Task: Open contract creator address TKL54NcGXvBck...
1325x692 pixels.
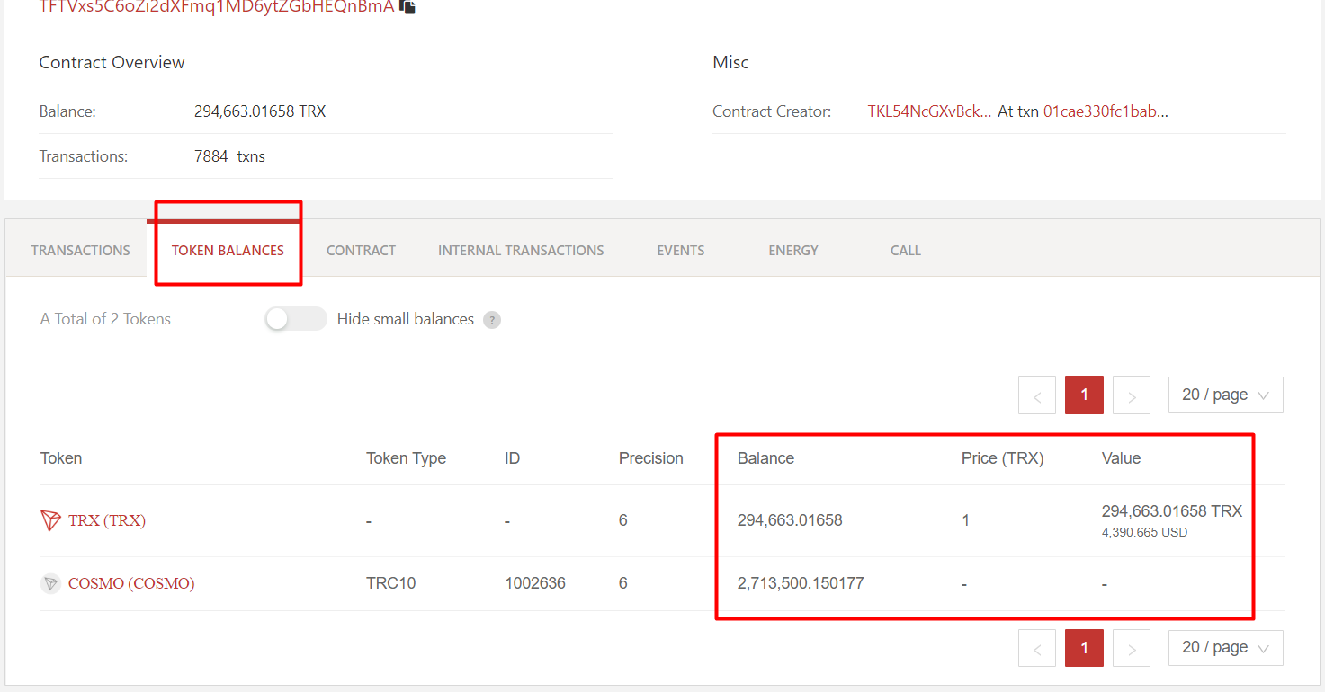Action: tap(930, 111)
